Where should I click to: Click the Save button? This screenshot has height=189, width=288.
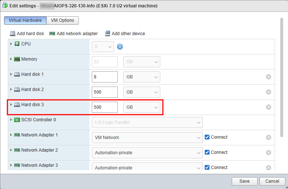tap(244, 181)
